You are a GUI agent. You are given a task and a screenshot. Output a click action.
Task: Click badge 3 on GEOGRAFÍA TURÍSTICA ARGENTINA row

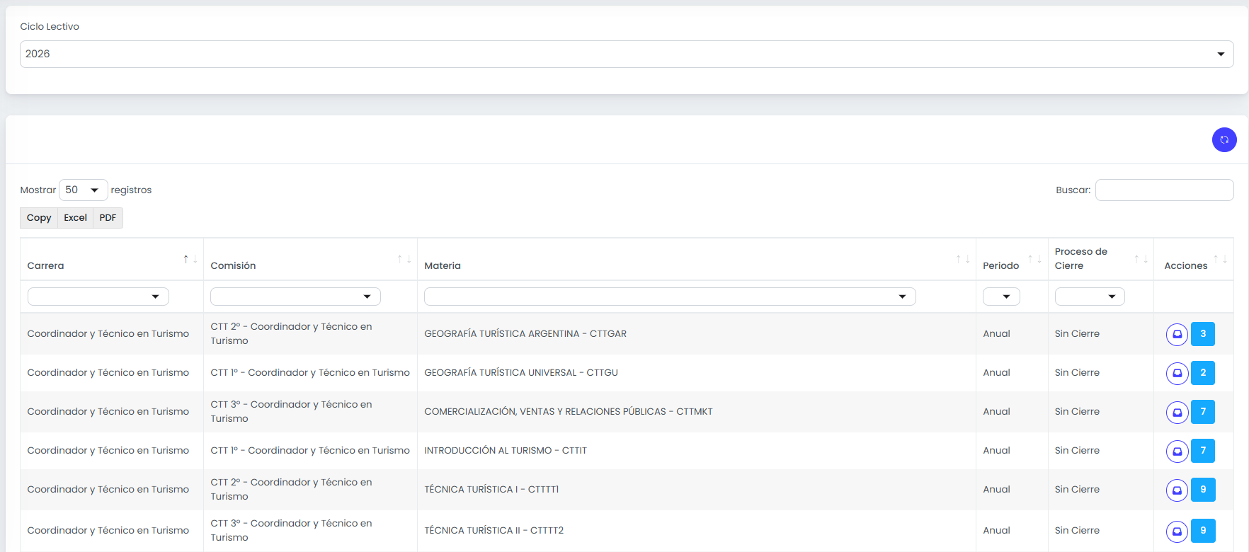point(1203,334)
